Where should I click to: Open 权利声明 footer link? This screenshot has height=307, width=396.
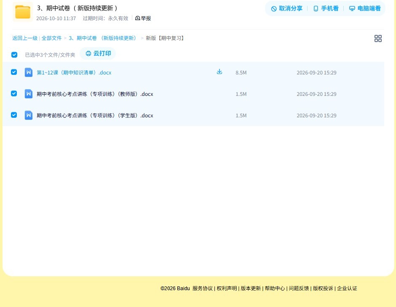click(227, 288)
